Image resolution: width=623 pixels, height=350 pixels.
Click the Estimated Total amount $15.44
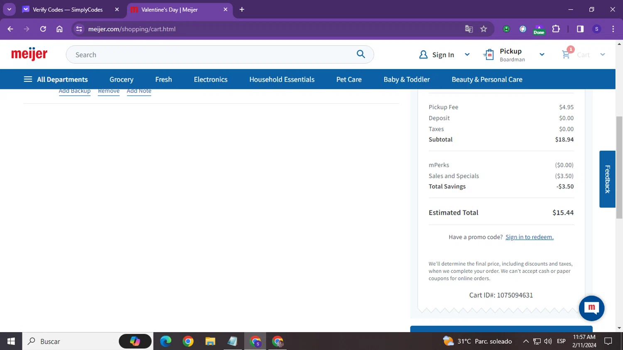tap(563, 213)
